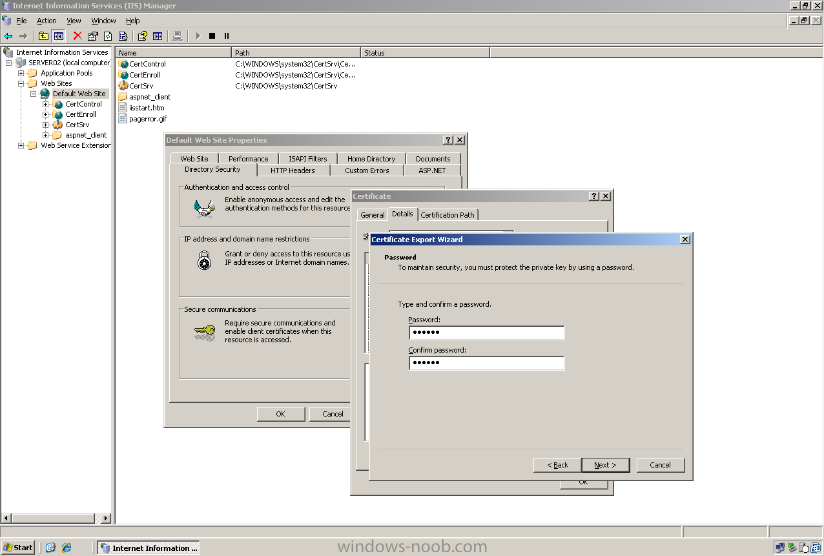The image size is (824, 556).
Task: Click the Refresh toolbar icon
Action: 108,36
